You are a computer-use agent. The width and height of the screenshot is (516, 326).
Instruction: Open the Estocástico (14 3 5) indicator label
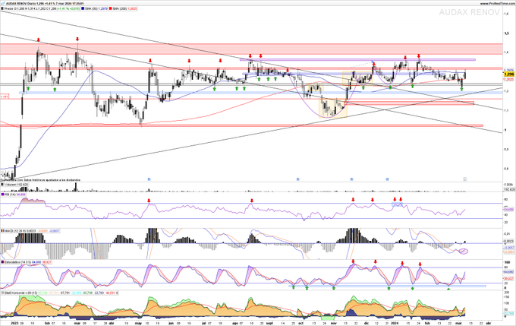pyautogui.click(x=18, y=262)
